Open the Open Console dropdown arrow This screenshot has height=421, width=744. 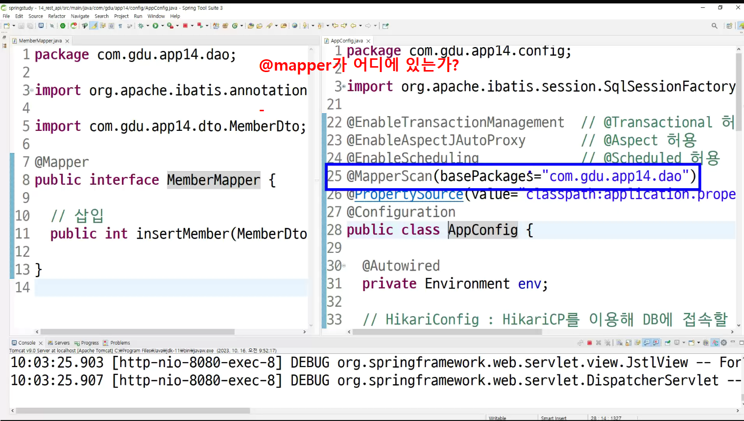pos(698,343)
